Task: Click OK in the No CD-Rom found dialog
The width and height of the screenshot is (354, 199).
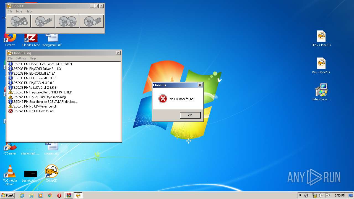Action: coord(190,115)
